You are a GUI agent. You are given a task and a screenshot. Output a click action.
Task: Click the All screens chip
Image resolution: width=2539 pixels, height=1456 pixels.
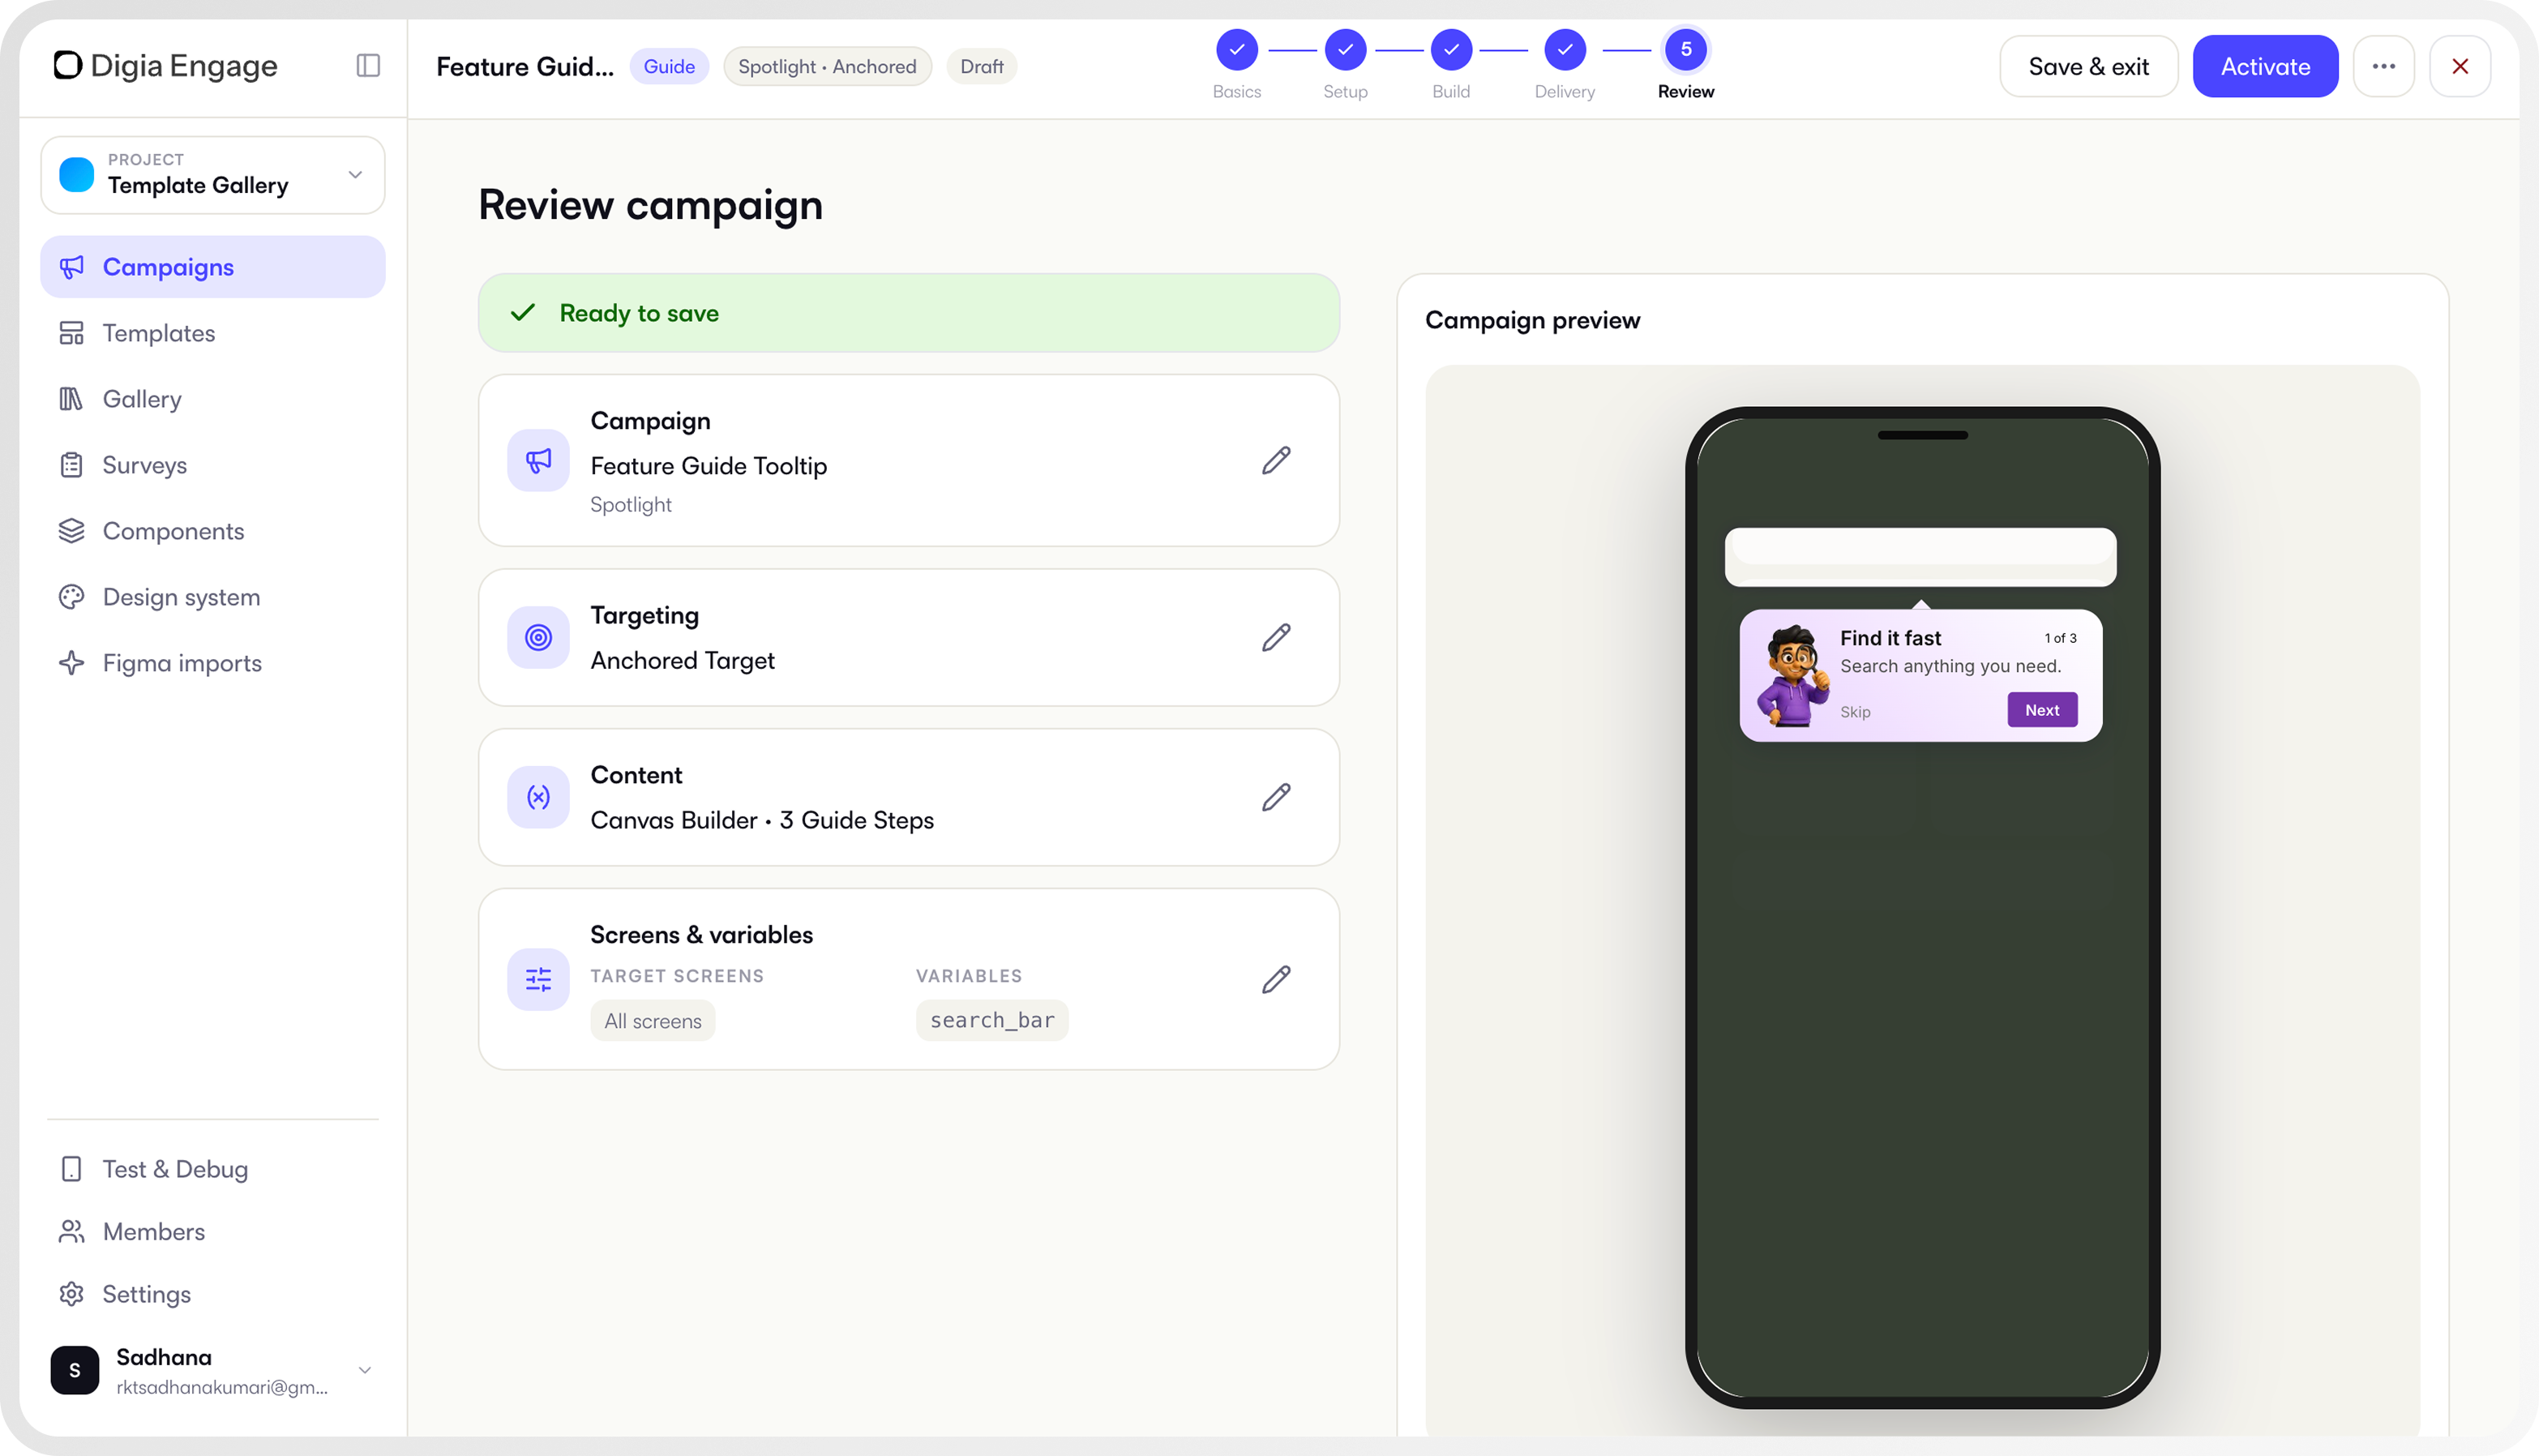[653, 1021]
